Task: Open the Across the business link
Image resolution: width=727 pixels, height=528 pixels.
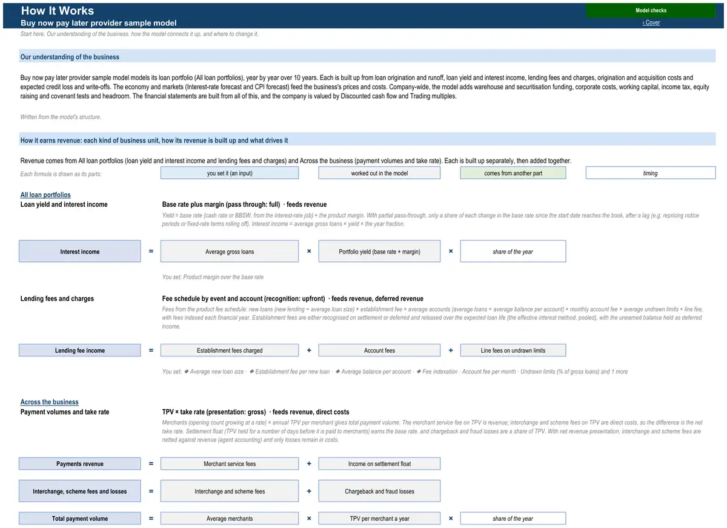Action: (x=50, y=402)
